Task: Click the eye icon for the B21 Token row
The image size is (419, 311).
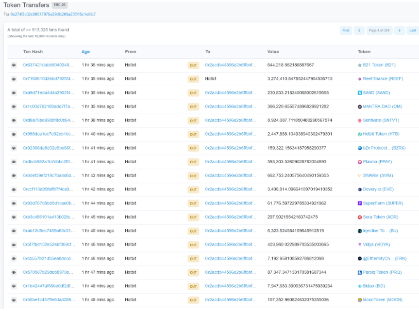Action: click(14, 65)
